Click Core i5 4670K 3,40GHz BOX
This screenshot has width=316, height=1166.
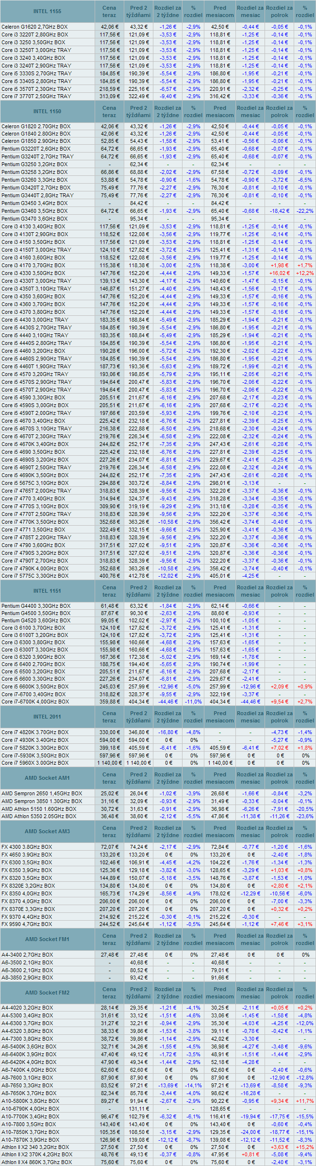coord(34,444)
